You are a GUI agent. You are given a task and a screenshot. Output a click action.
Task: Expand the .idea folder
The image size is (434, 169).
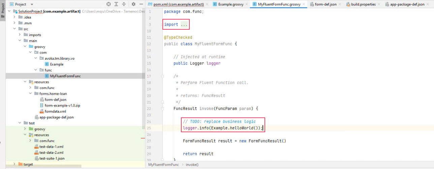[x=14, y=17]
